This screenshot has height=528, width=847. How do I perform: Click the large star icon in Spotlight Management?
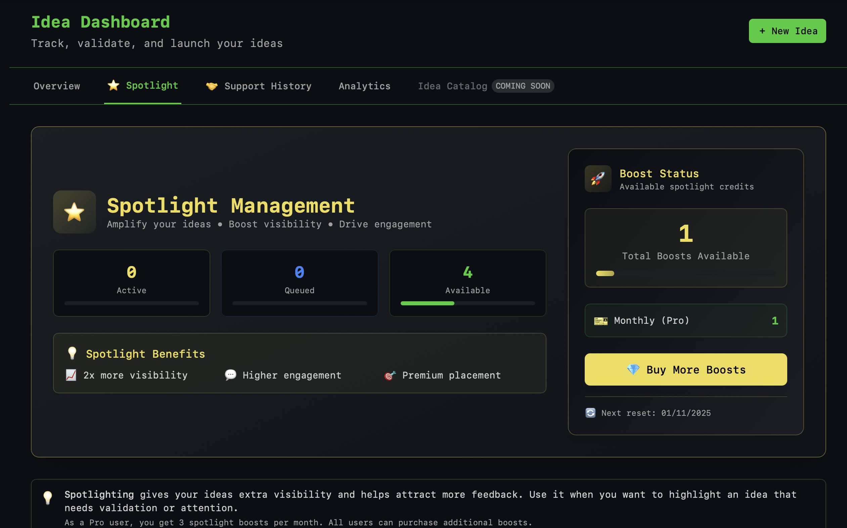click(74, 212)
